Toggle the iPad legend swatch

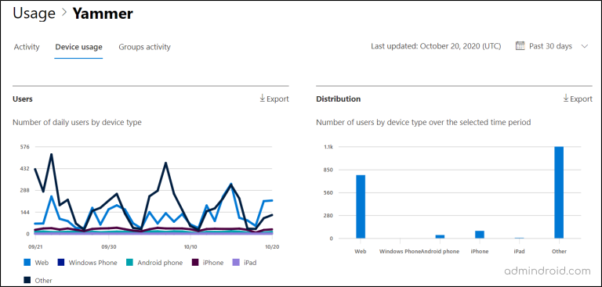(236, 263)
